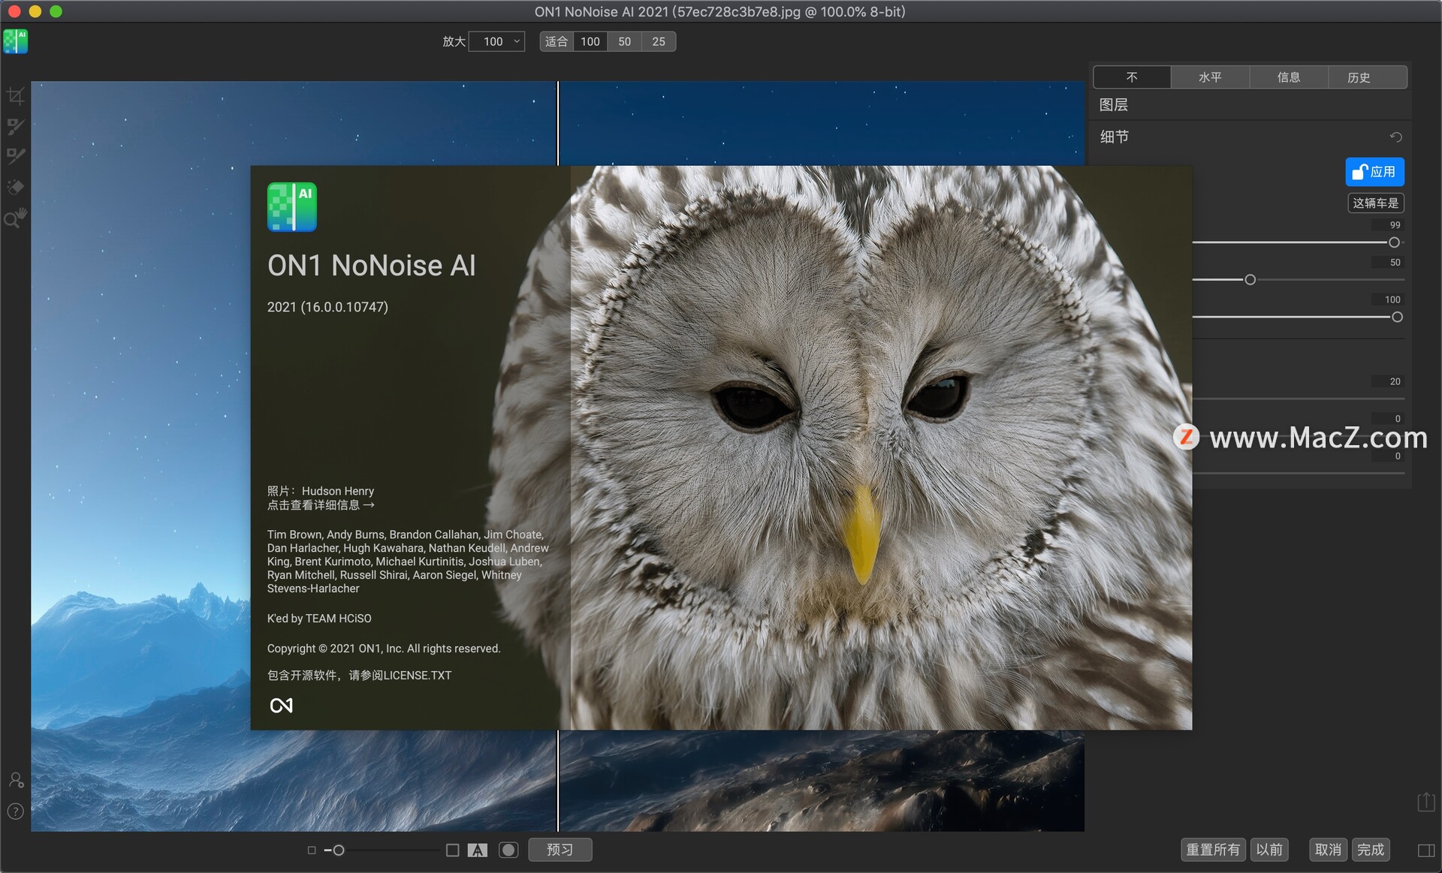Click the split-view divider handle on the image

pos(557,123)
